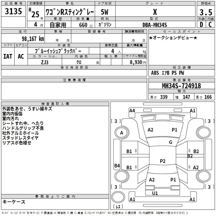216x216 pixels.
Task: Click the model code DBA-MH34S
Action: (x=155, y=25)
